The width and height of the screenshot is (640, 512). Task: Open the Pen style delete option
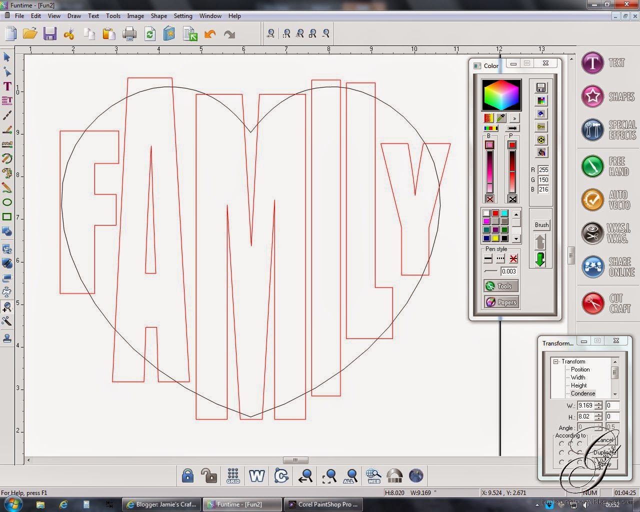tap(512, 258)
